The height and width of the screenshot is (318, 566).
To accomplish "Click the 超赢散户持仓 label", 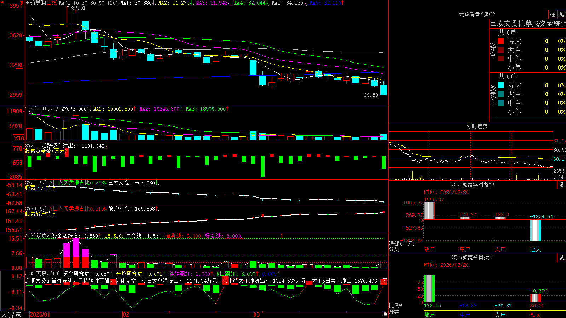I will (40, 214).
